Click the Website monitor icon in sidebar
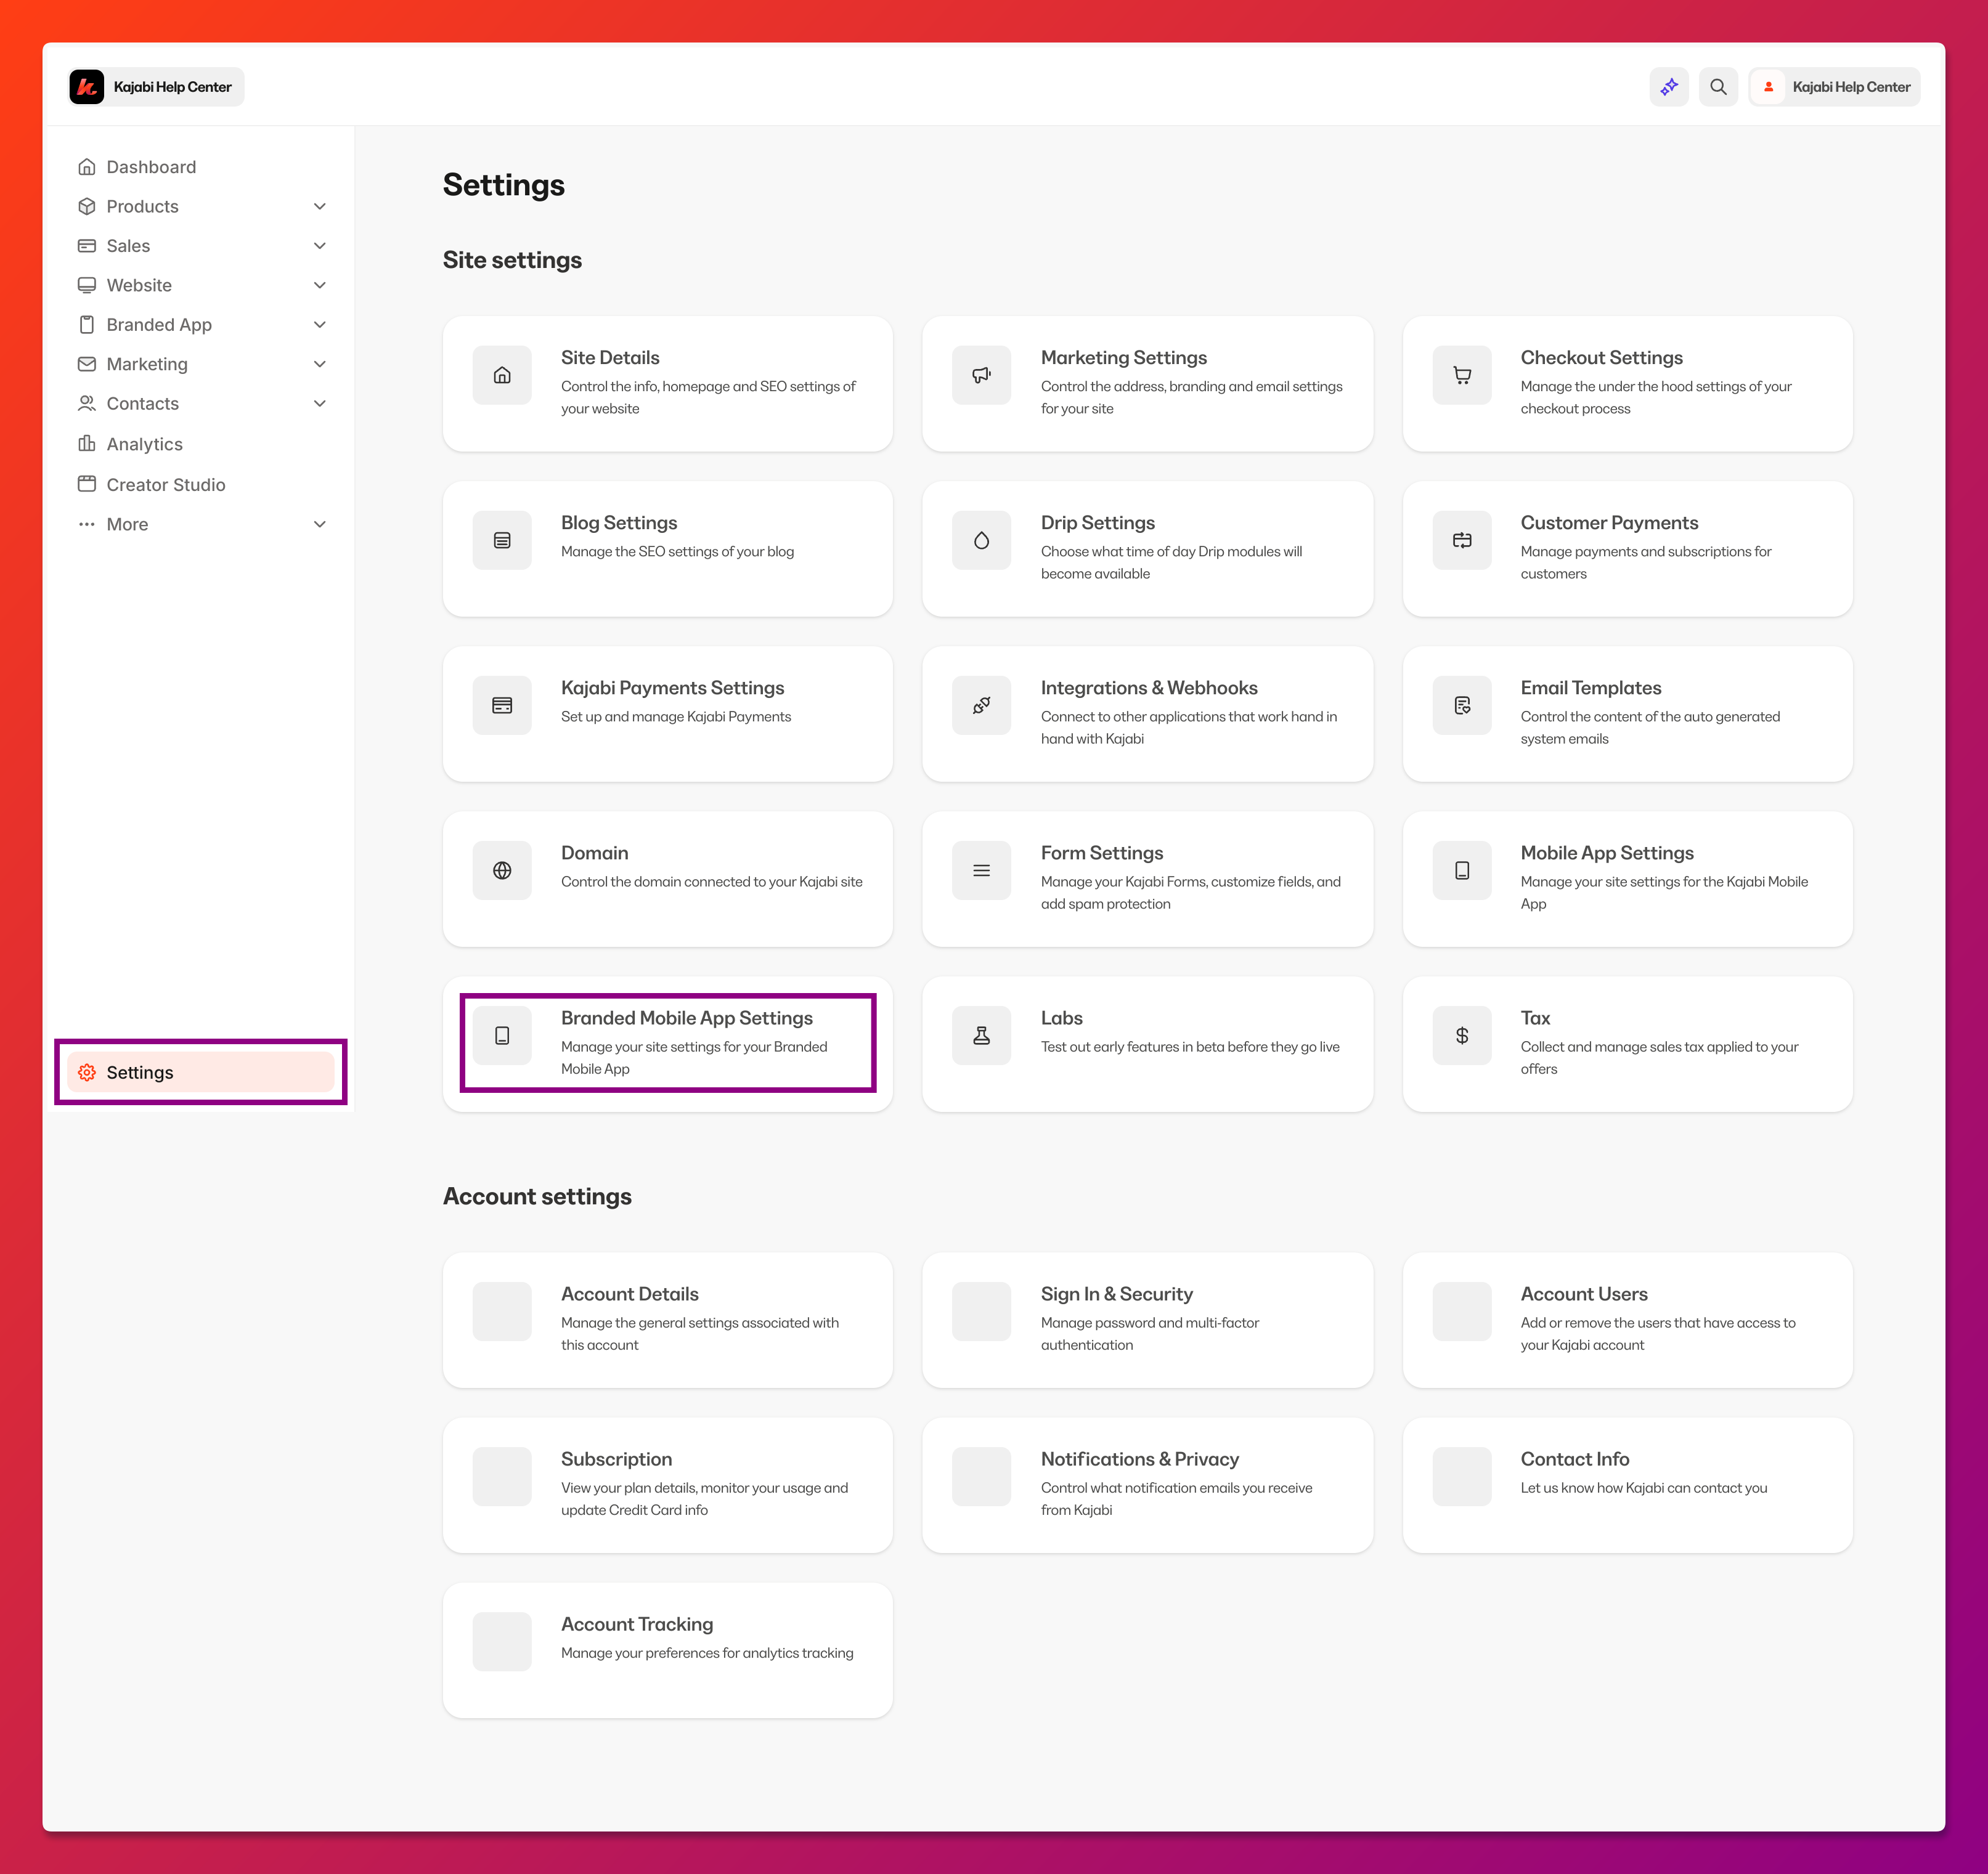 (x=87, y=285)
